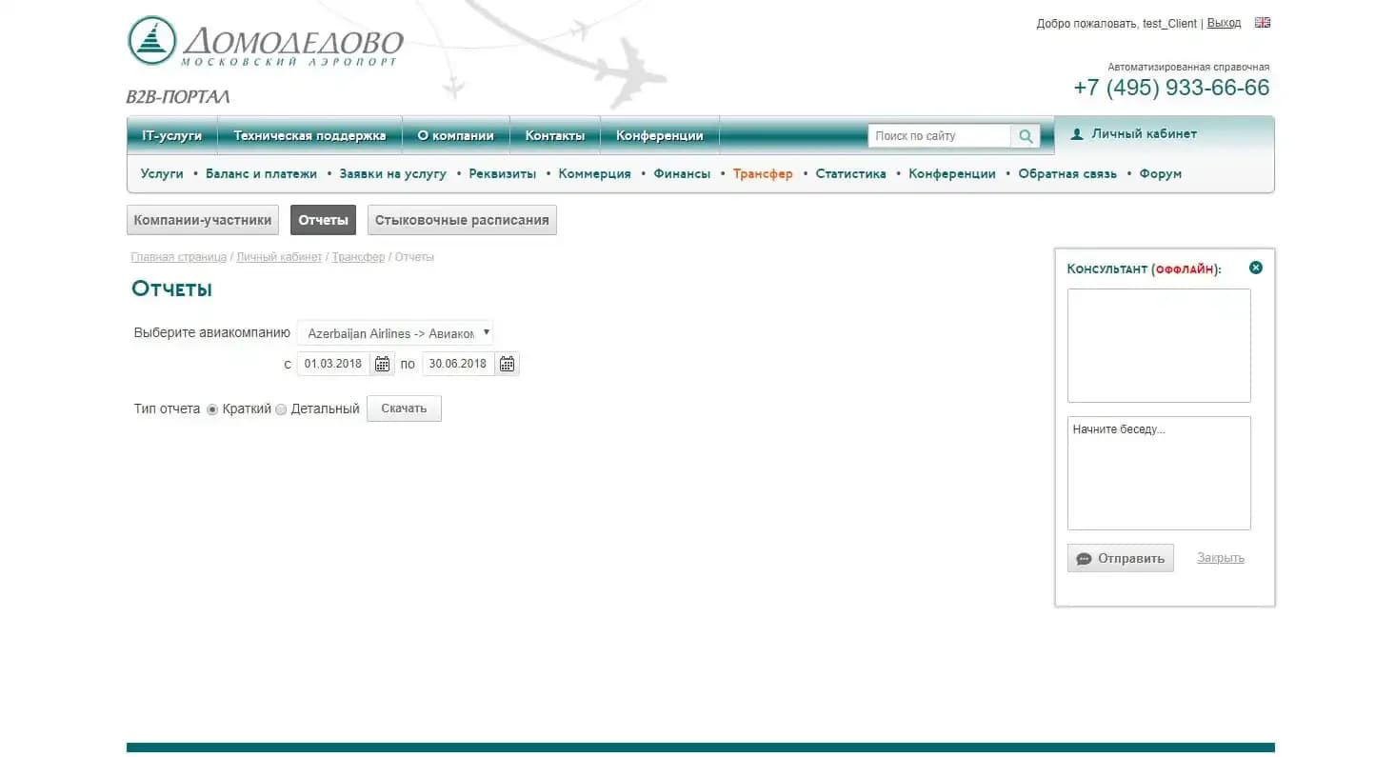
Task: Click the Выход logout link
Action: [x=1224, y=23]
